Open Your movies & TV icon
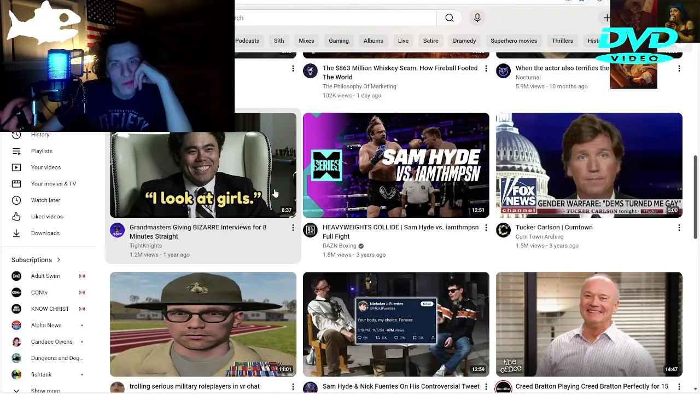This screenshot has height=394, width=700. click(x=16, y=184)
